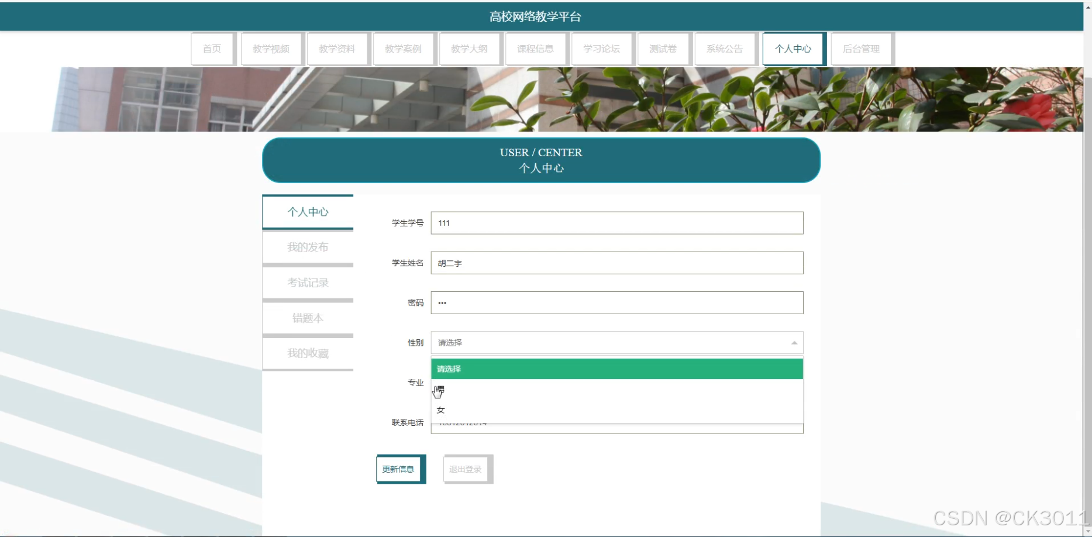The width and height of the screenshot is (1092, 537).
Task: Open the 学习论坛 navigation tab
Action: (x=602, y=49)
